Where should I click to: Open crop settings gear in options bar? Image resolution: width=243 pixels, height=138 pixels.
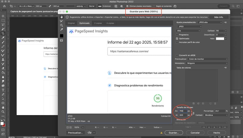pyautogui.click(x=122, y=6)
